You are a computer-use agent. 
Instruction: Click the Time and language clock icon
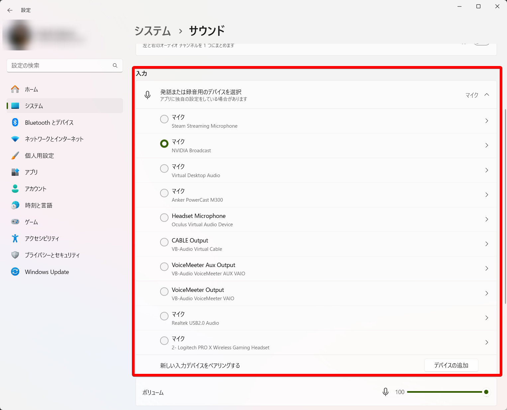(15, 205)
